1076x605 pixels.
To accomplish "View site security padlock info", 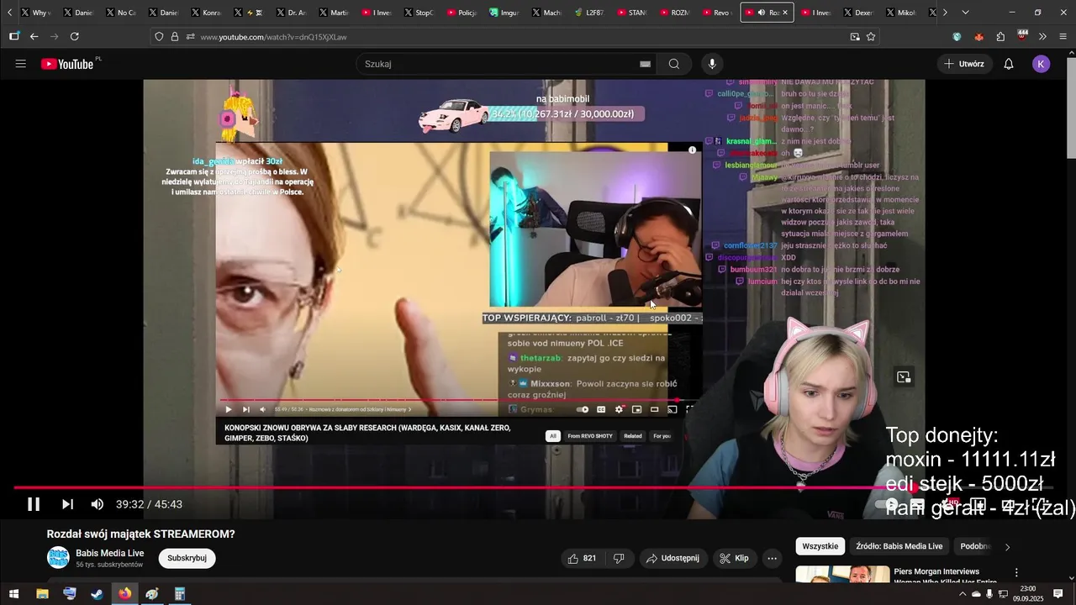I will coord(175,36).
